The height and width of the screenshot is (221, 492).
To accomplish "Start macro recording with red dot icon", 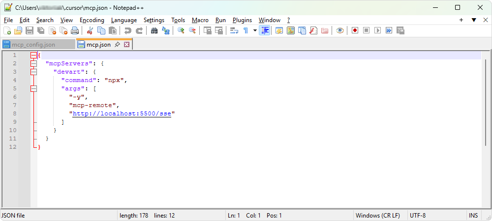I will coord(355,30).
